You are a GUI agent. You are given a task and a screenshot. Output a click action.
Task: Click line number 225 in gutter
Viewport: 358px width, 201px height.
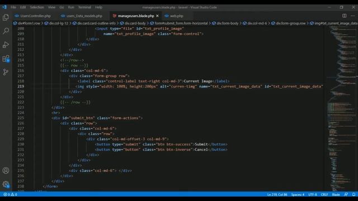(x=21, y=118)
